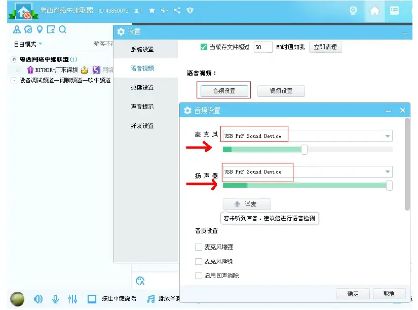
Task: Open 热键设置 settings tab
Action: [x=142, y=87]
